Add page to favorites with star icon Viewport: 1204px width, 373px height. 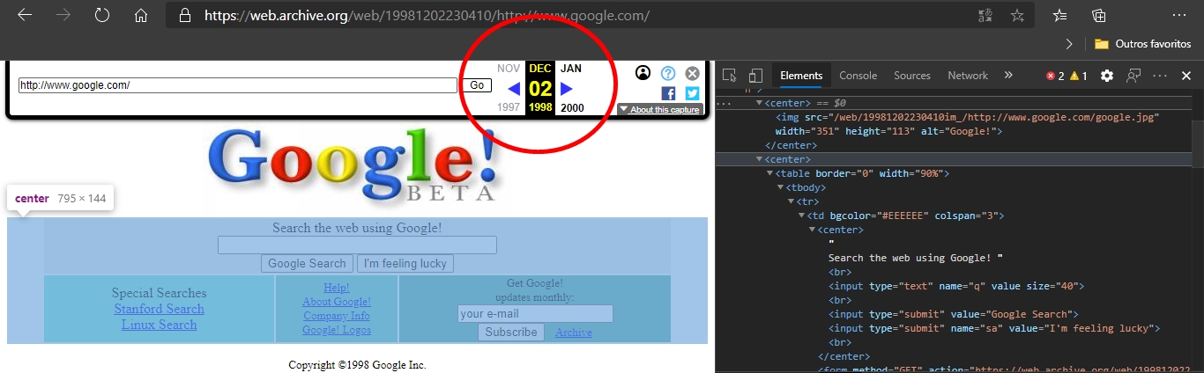point(1017,16)
